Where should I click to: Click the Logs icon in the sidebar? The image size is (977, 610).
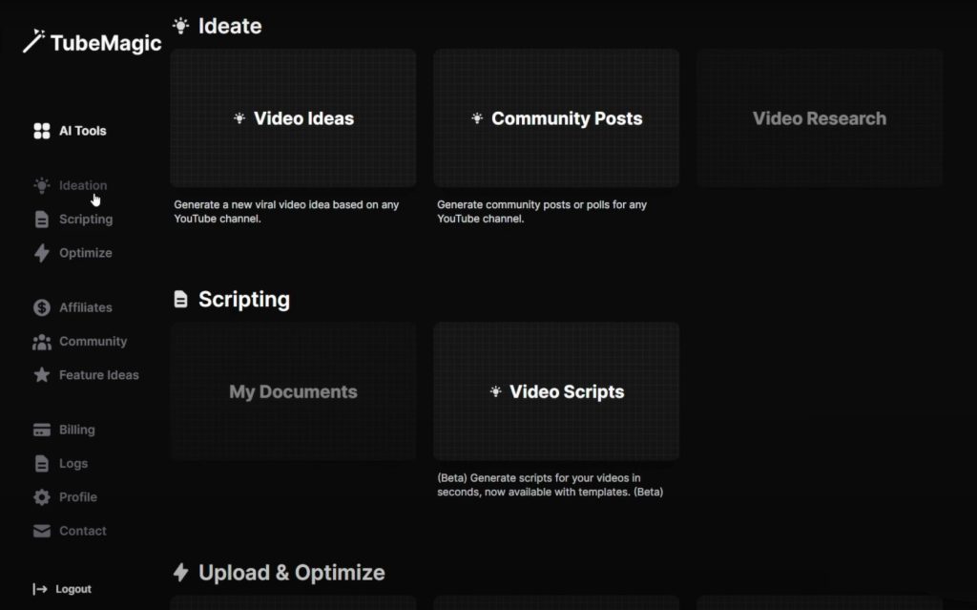click(x=40, y=463)
